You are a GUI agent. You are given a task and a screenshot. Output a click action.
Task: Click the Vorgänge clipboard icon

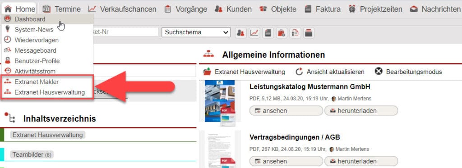(168, 9)
